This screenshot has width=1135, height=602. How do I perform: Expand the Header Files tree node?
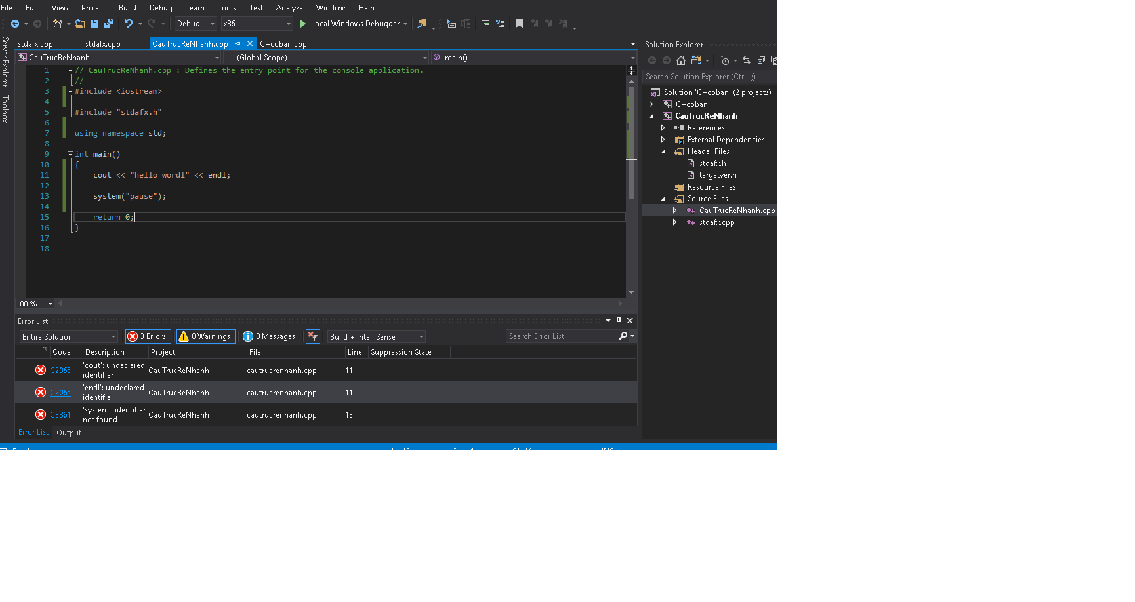click(x=663, y=151)
